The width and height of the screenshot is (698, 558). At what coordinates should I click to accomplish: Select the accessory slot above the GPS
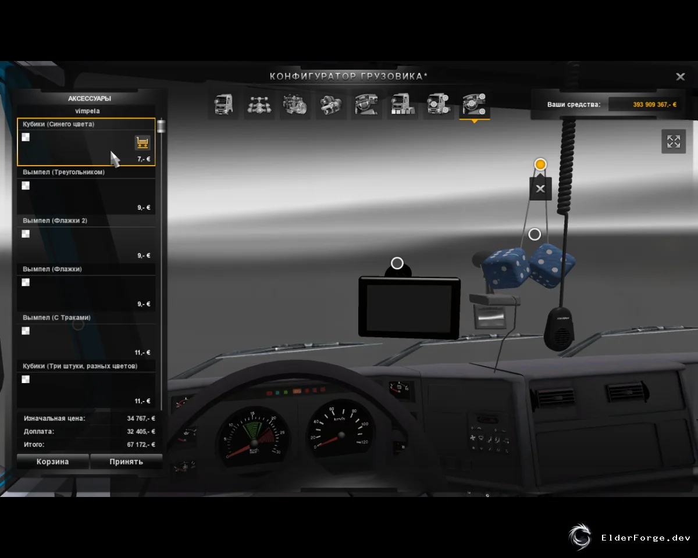[x=397, y=263]
